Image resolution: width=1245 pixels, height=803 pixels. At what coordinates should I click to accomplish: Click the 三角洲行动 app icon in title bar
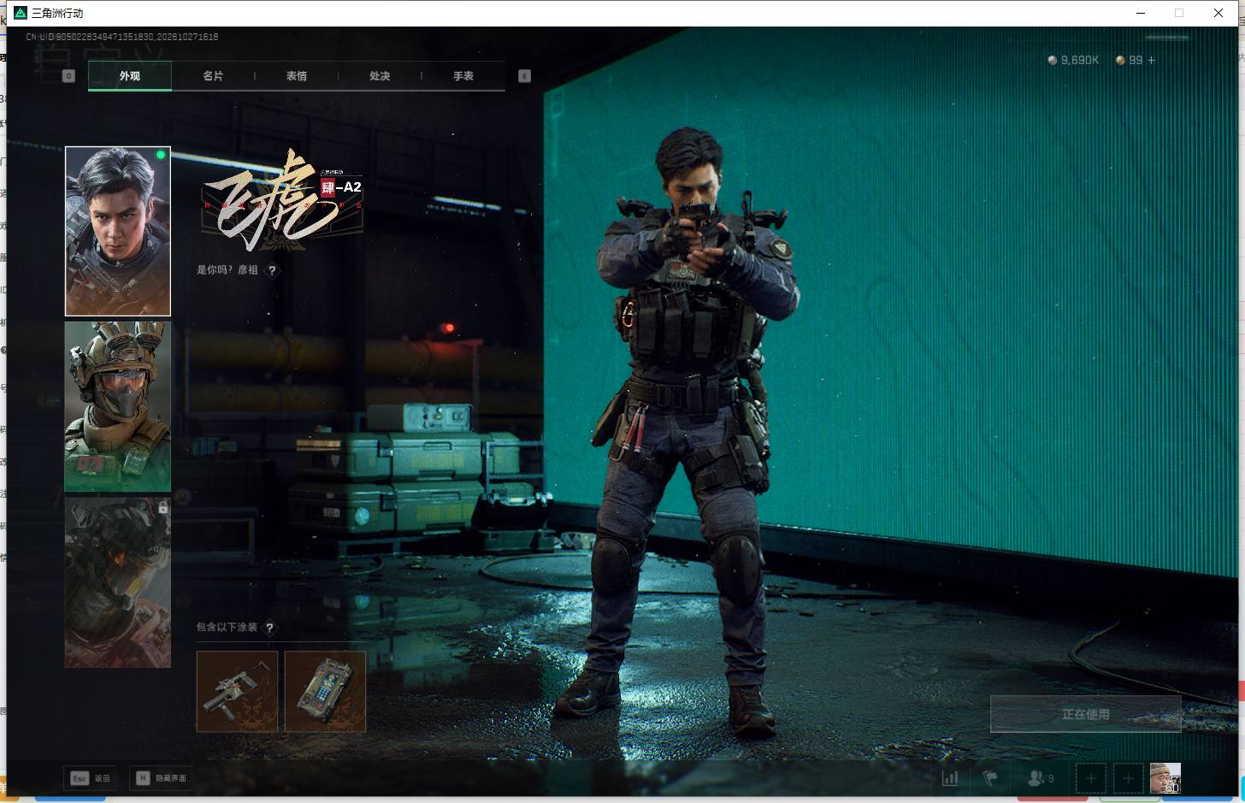[x=21, y=13]
